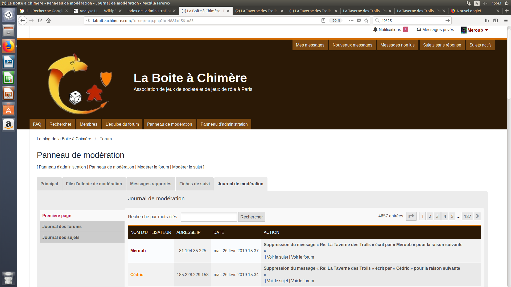Click the mots-clés search input field
Screen dimensions: 511x287
209,217
